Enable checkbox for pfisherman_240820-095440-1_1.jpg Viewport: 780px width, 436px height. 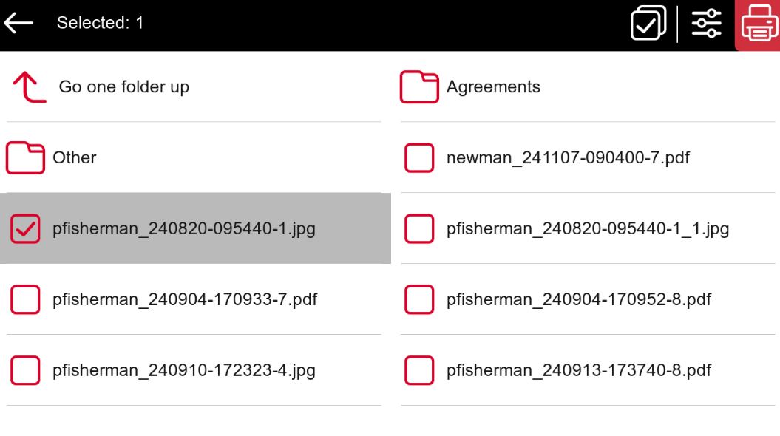coord(419,228)
